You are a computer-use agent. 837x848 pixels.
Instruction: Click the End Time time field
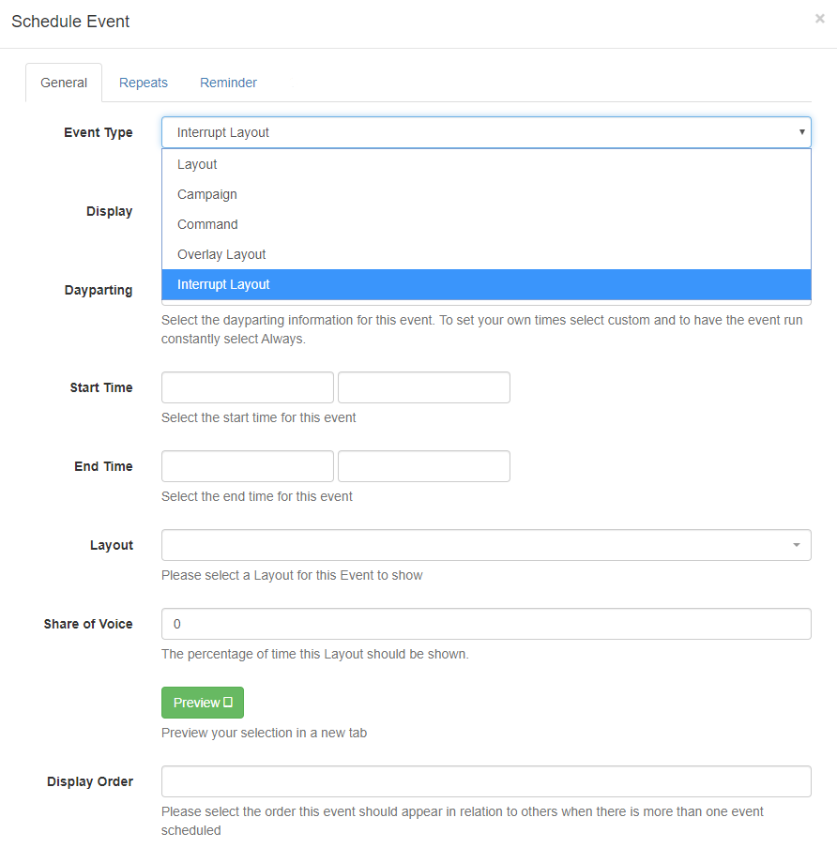click(x=423, y=465)
